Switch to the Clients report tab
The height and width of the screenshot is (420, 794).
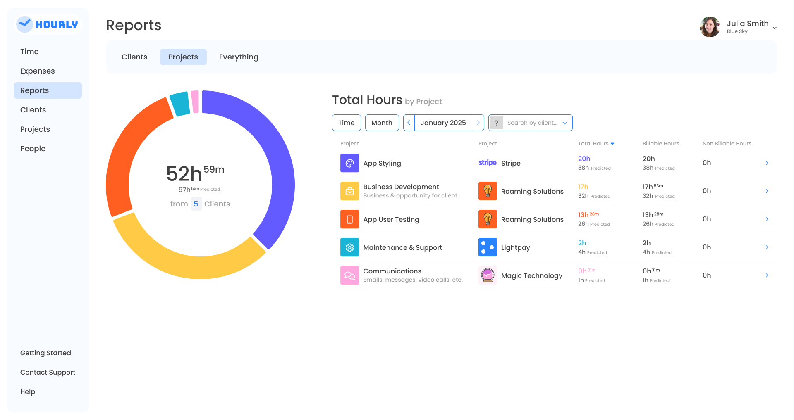coord(134,57)
